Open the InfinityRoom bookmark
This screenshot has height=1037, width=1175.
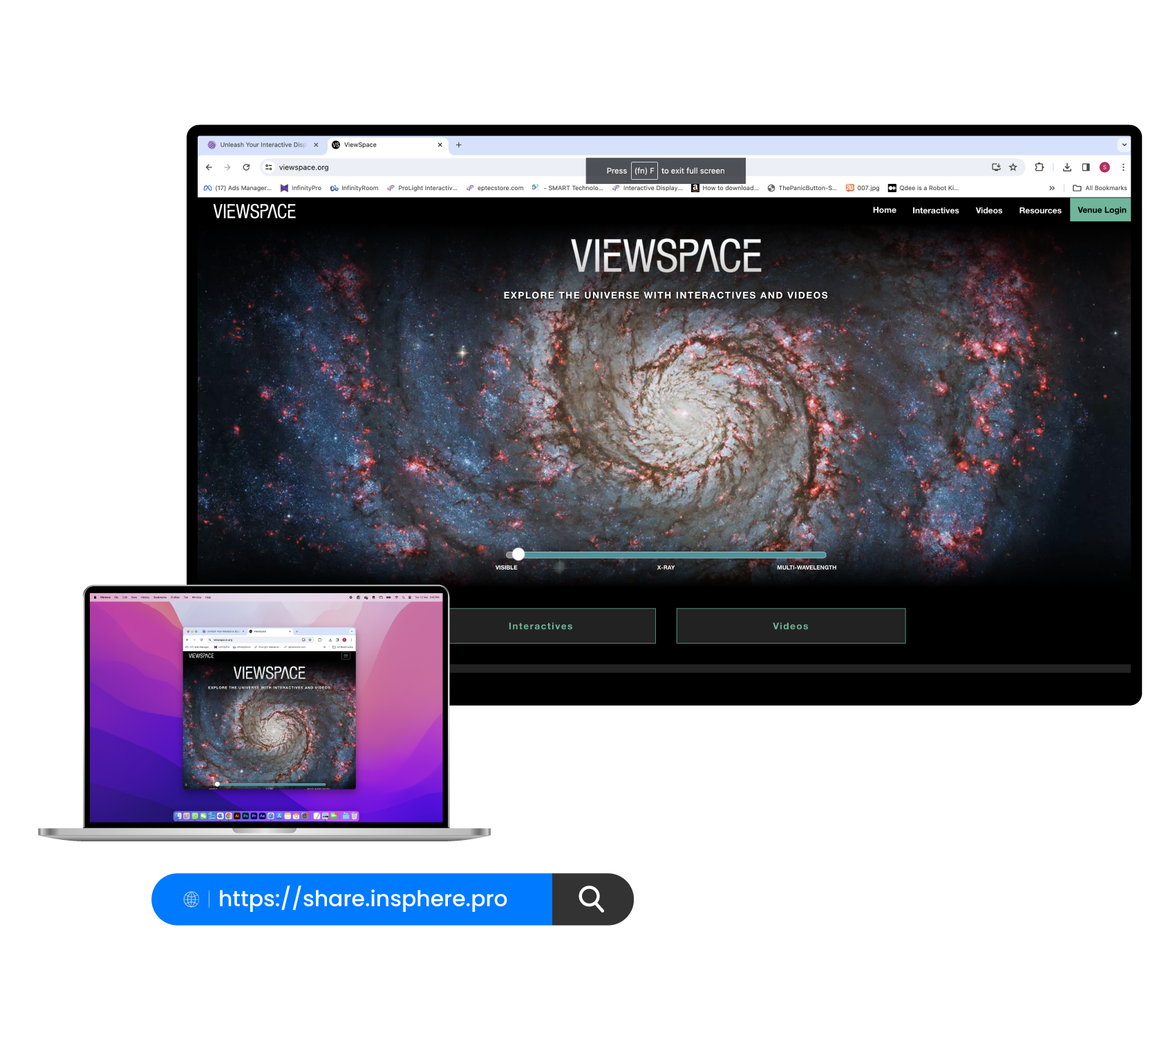coord(354,188)
